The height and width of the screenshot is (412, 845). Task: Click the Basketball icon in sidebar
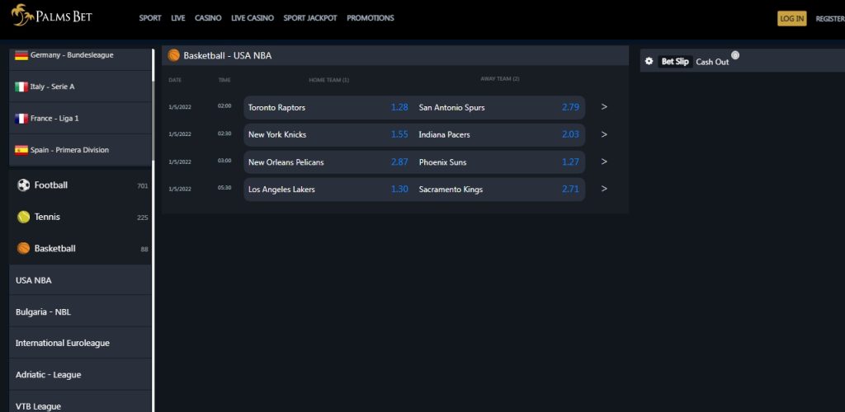24,249
